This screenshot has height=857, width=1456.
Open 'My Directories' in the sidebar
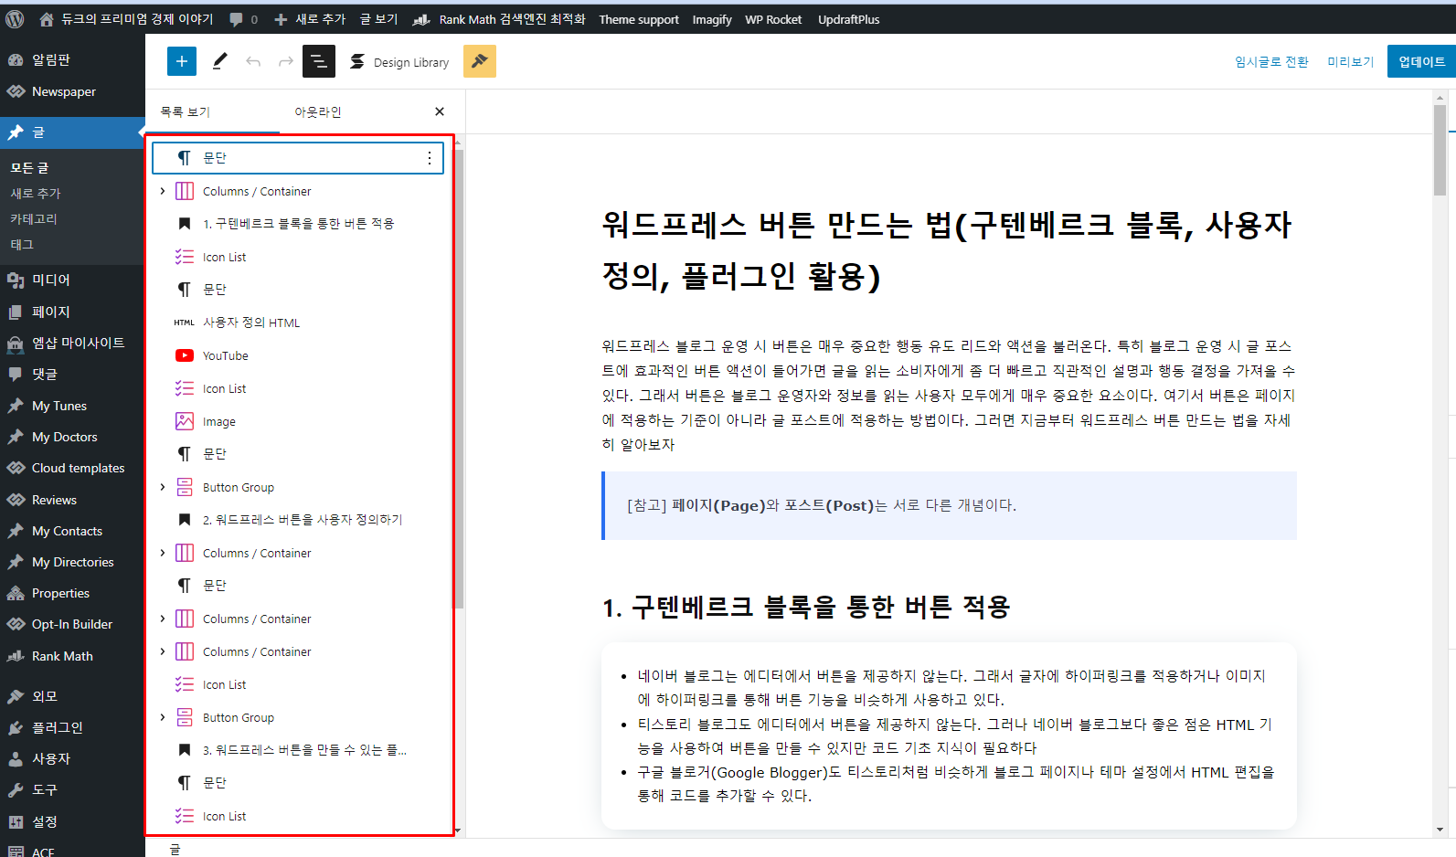72,562
